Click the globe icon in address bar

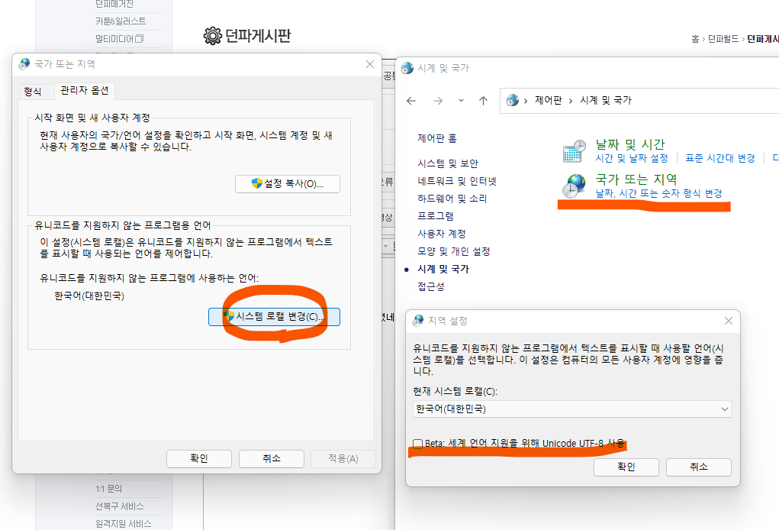click(513, 101)
